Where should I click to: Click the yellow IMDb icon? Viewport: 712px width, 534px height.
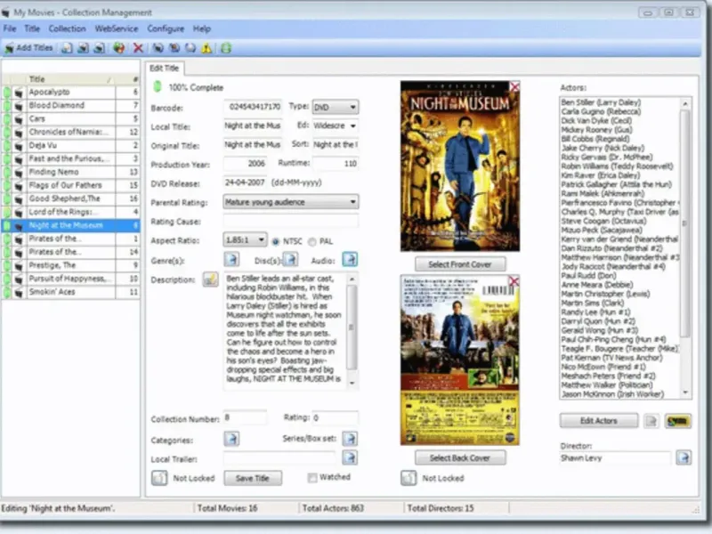[677, 421]
